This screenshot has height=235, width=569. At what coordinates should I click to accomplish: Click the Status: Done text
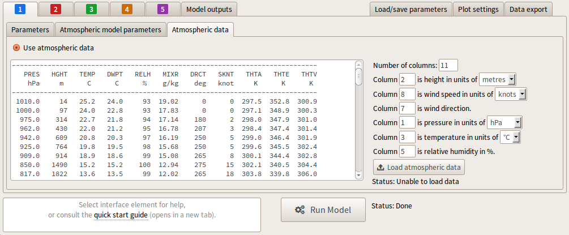[x=392, y=206]
